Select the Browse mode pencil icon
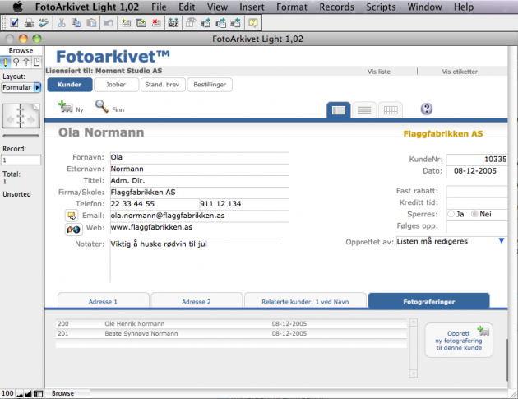Image resolution: width=518 pixels, height=399 pixels. (x=6, y=63)
